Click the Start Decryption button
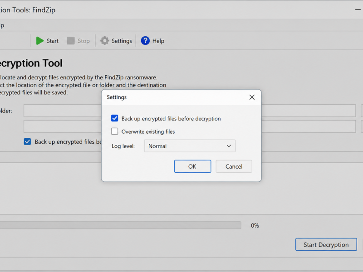 tap(326, 244)
